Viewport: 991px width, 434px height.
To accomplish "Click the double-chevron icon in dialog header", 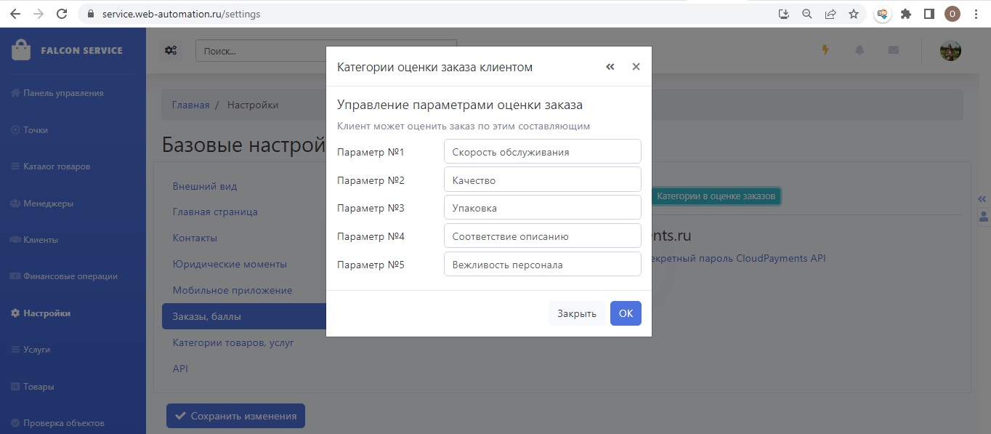I will point(610,67).
